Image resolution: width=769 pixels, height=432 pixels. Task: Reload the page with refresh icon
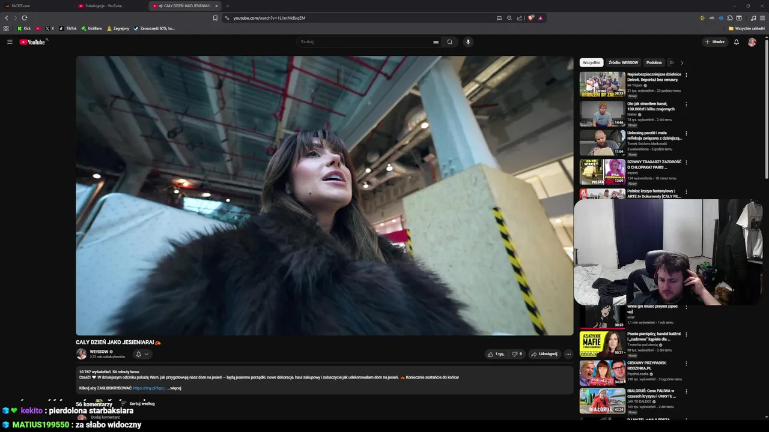tap(25, 18)
